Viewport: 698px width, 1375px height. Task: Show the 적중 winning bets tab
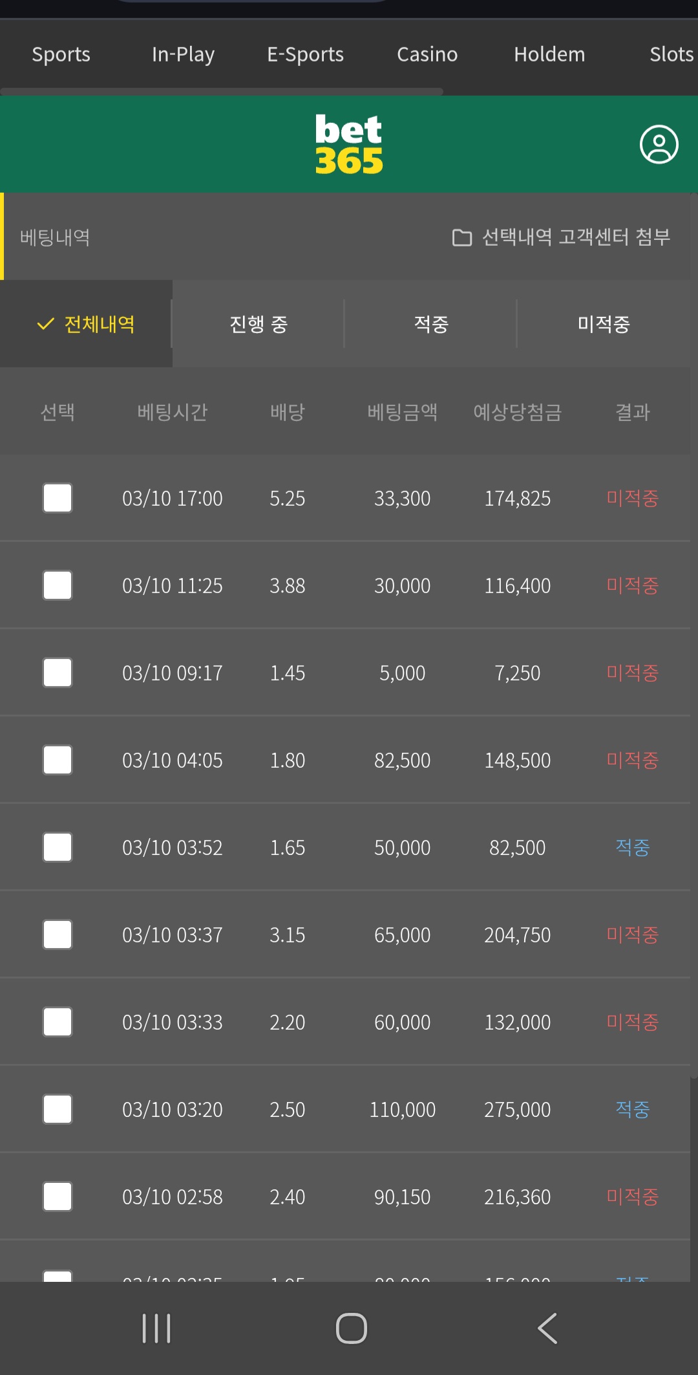point(431,324)
